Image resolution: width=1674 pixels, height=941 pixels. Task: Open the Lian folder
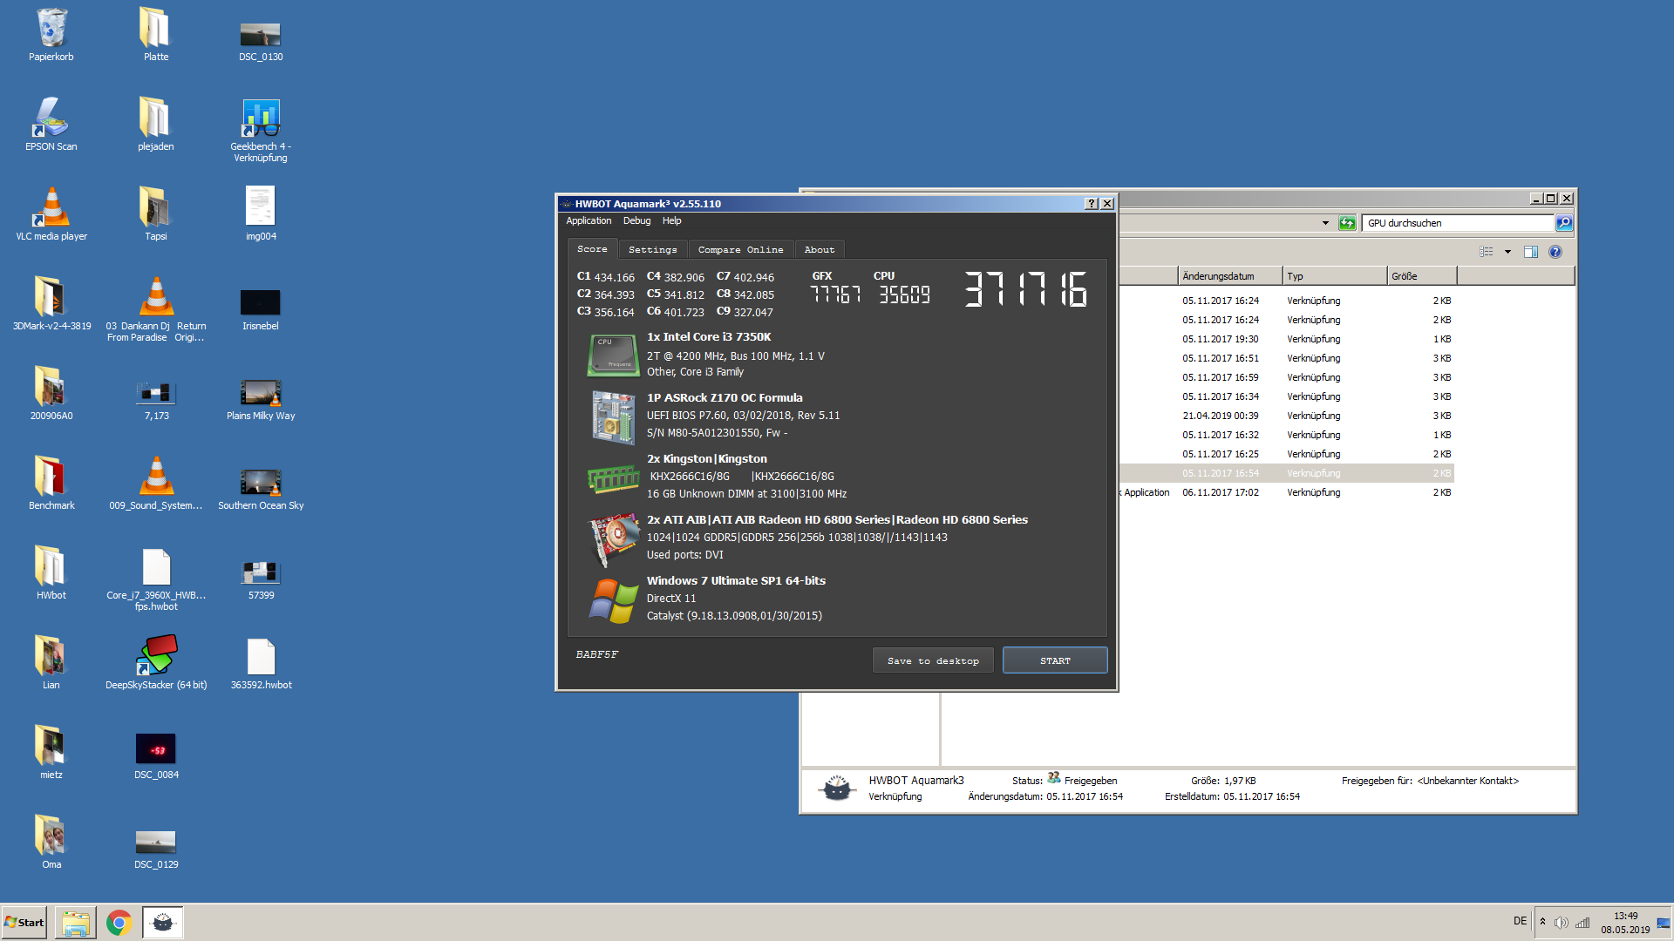tap(51, 663)
